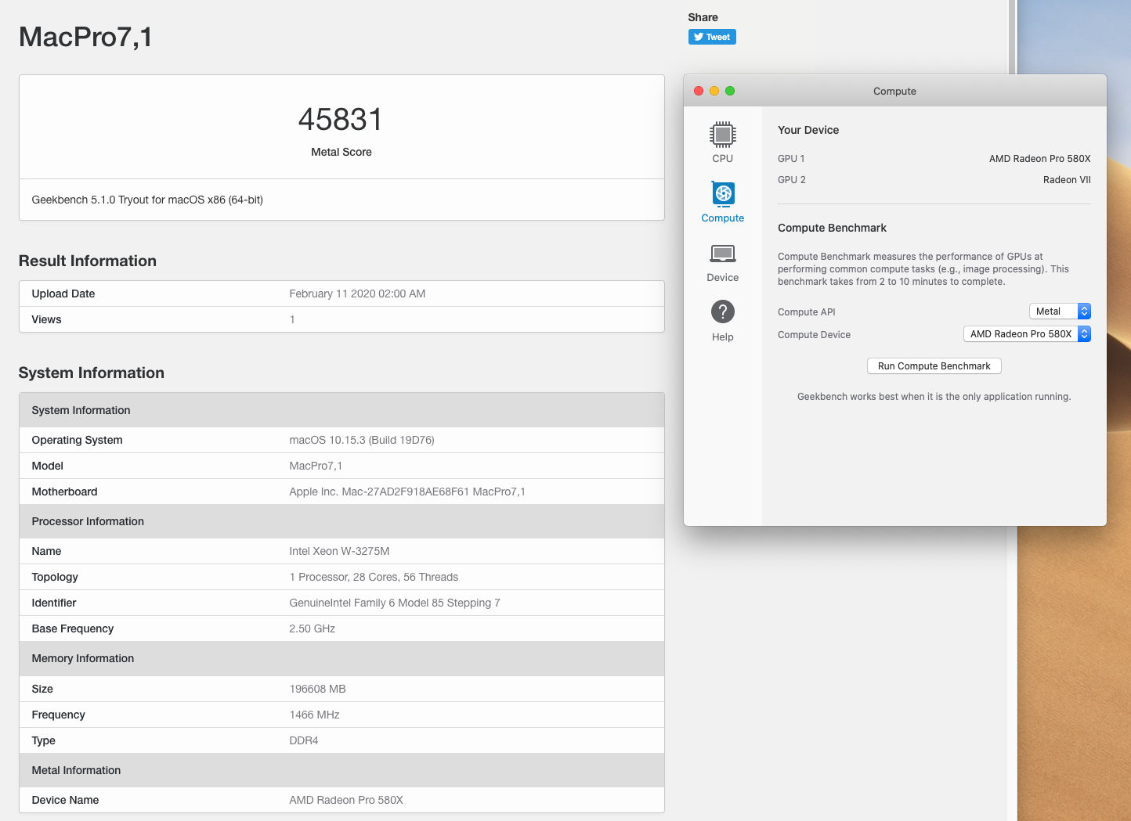
Task: Select GPU 2 Radeon VII entry
Action: (934, 180)
